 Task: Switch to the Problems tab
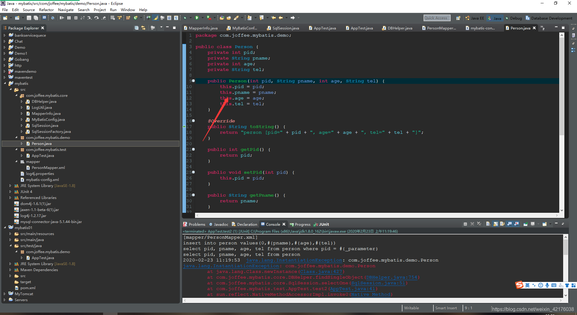coord(197,224)
